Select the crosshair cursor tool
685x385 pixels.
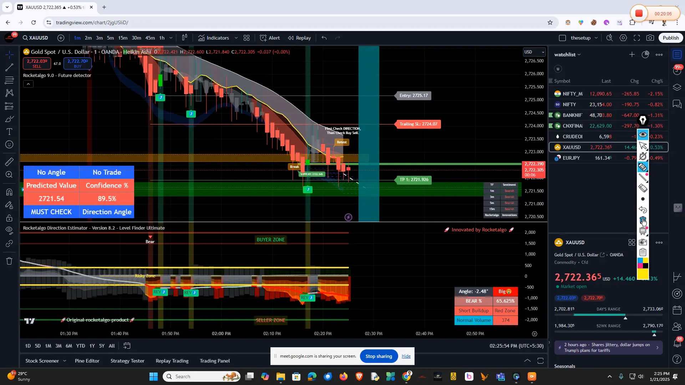tap(10, 54)
